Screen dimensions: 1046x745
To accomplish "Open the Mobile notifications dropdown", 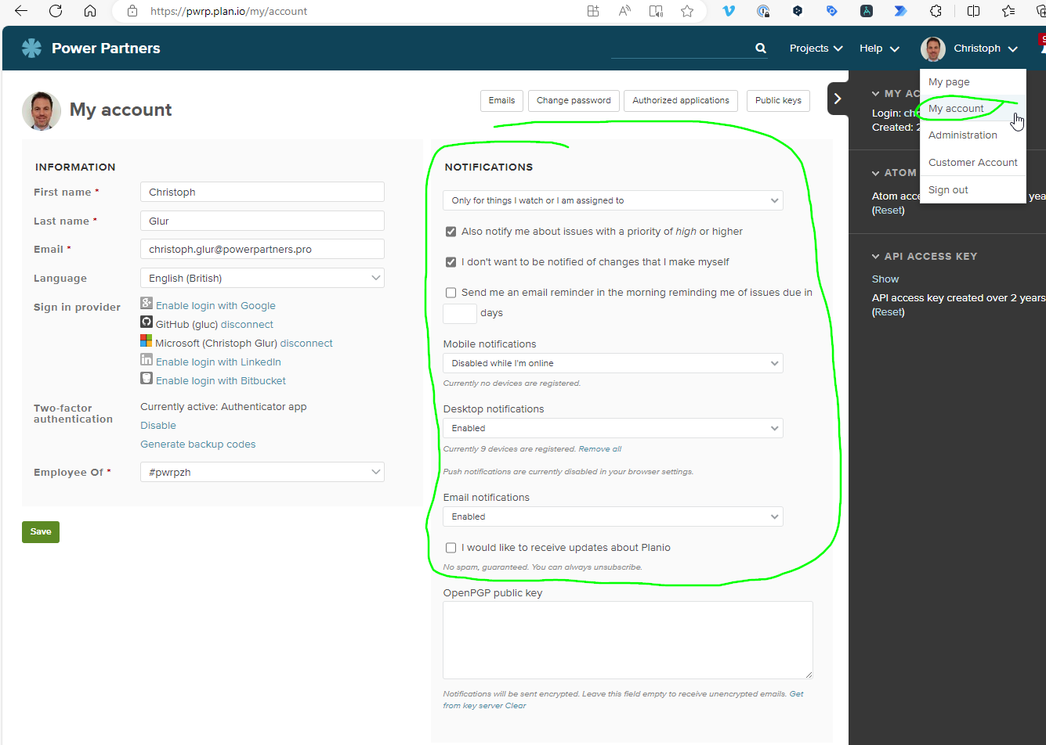I will [613, 363].
